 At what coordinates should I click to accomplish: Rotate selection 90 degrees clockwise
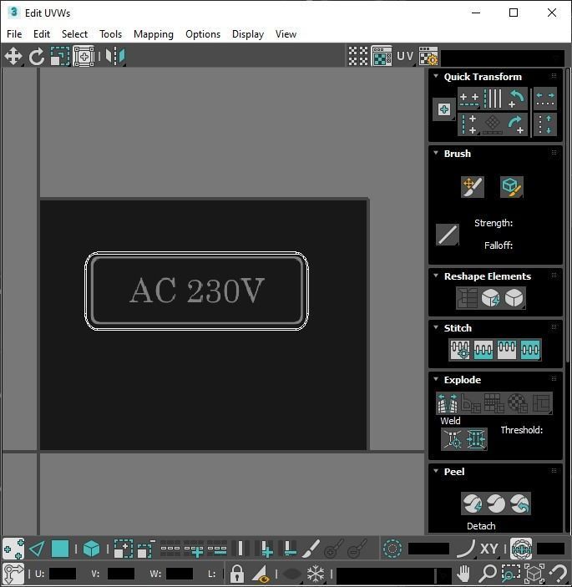tap(516, 124)
